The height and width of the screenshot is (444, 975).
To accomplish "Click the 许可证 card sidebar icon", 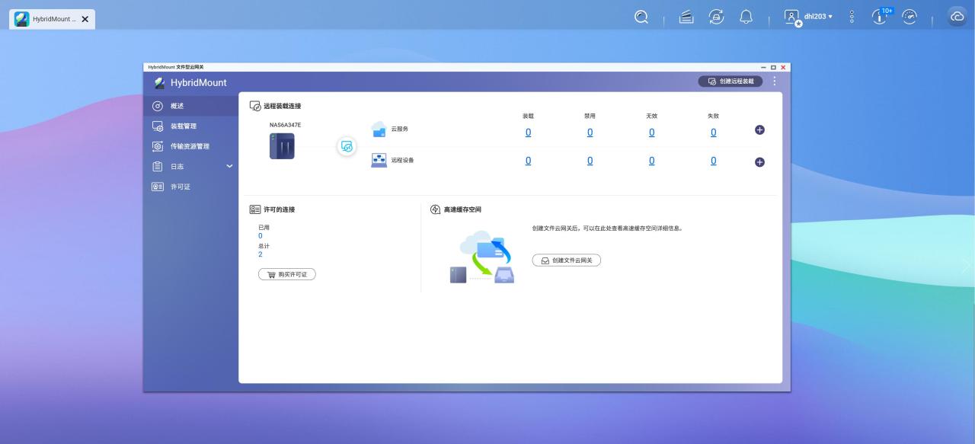I will pos(158,187).
